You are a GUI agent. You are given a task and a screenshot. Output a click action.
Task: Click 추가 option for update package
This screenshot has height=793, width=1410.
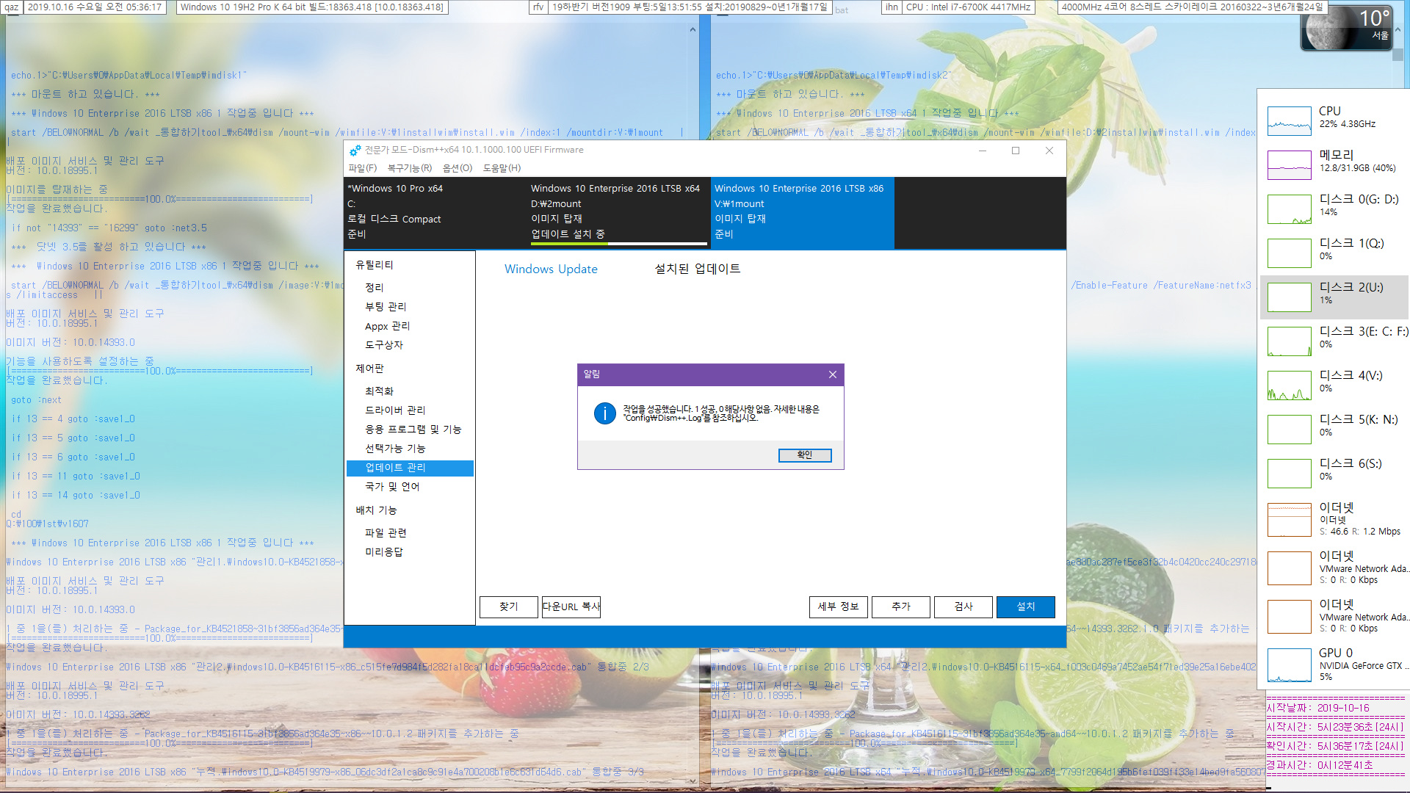click(x=900, y=606)
